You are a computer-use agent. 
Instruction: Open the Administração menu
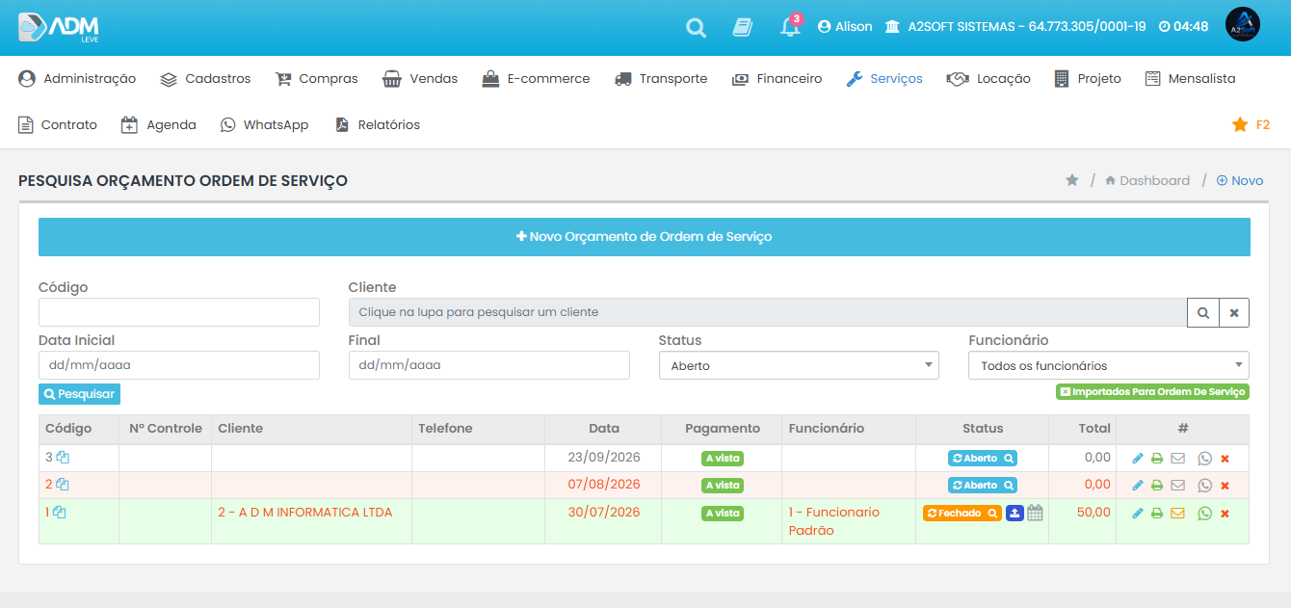[x=77, y=79]
